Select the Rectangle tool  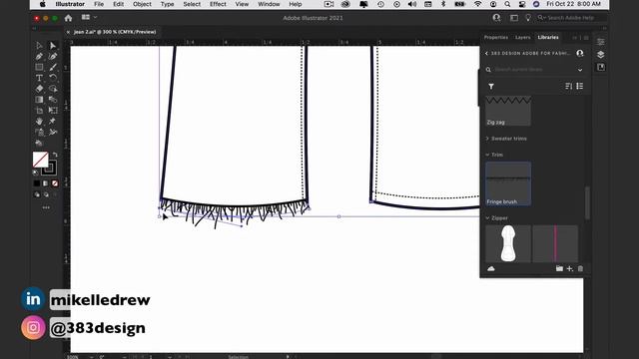[39, 67]
